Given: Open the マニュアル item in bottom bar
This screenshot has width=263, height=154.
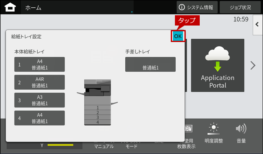Looking at the screenshot, I should [104, 147].
